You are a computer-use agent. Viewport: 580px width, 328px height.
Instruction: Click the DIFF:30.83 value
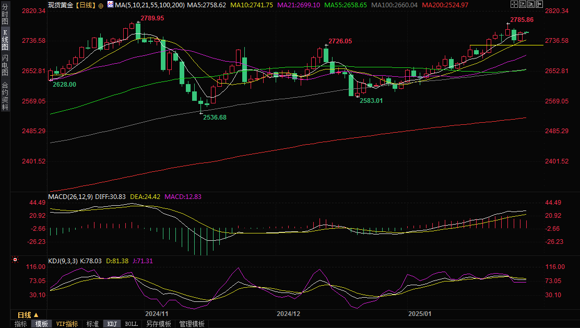coord(110,196)
